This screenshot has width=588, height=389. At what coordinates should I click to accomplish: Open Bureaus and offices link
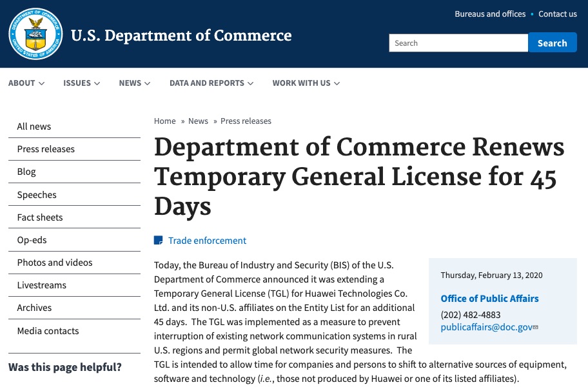(x=490, y=14)
